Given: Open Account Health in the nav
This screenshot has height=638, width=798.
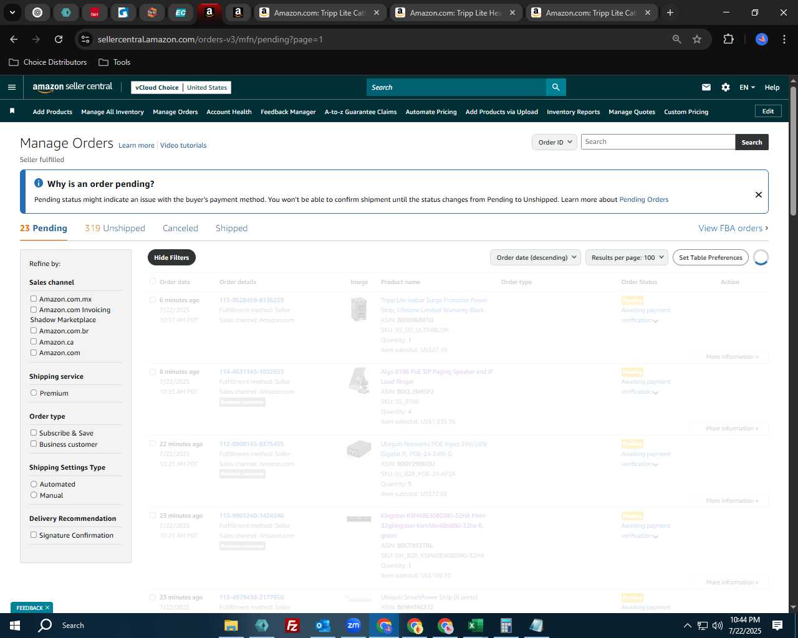Looking at the screenshot, I should pos(229,112).
